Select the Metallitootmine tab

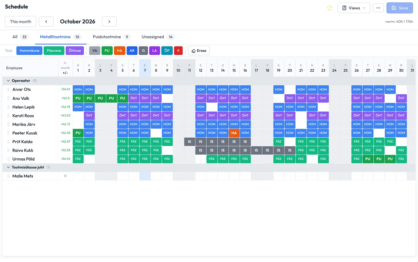[61, 37]
